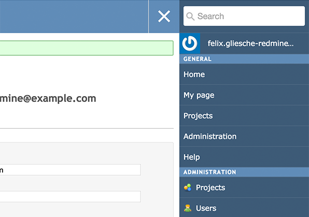
Task: Click the ADMINISTRATION section header
Action: (x=244, y=172)
